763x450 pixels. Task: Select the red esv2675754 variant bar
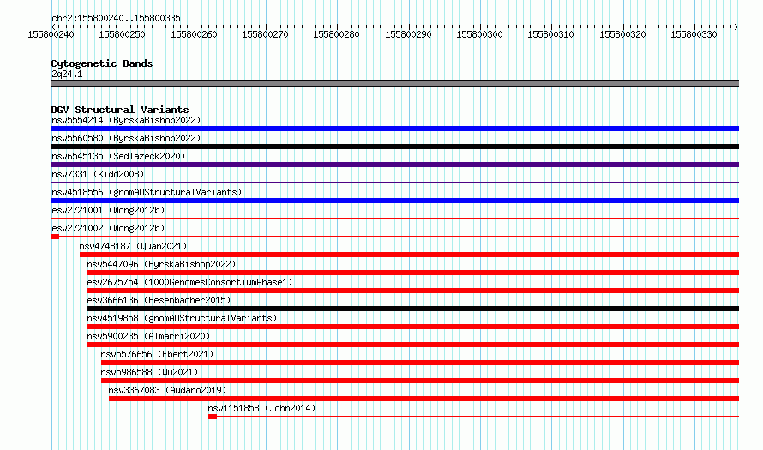(413, 291)
